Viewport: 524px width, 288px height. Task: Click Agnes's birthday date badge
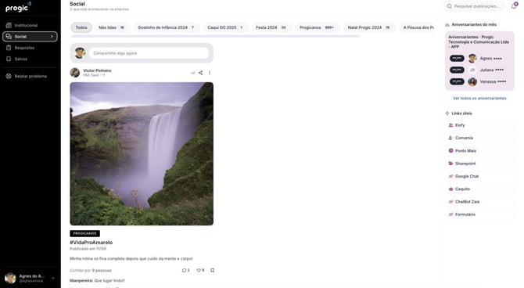457,58
